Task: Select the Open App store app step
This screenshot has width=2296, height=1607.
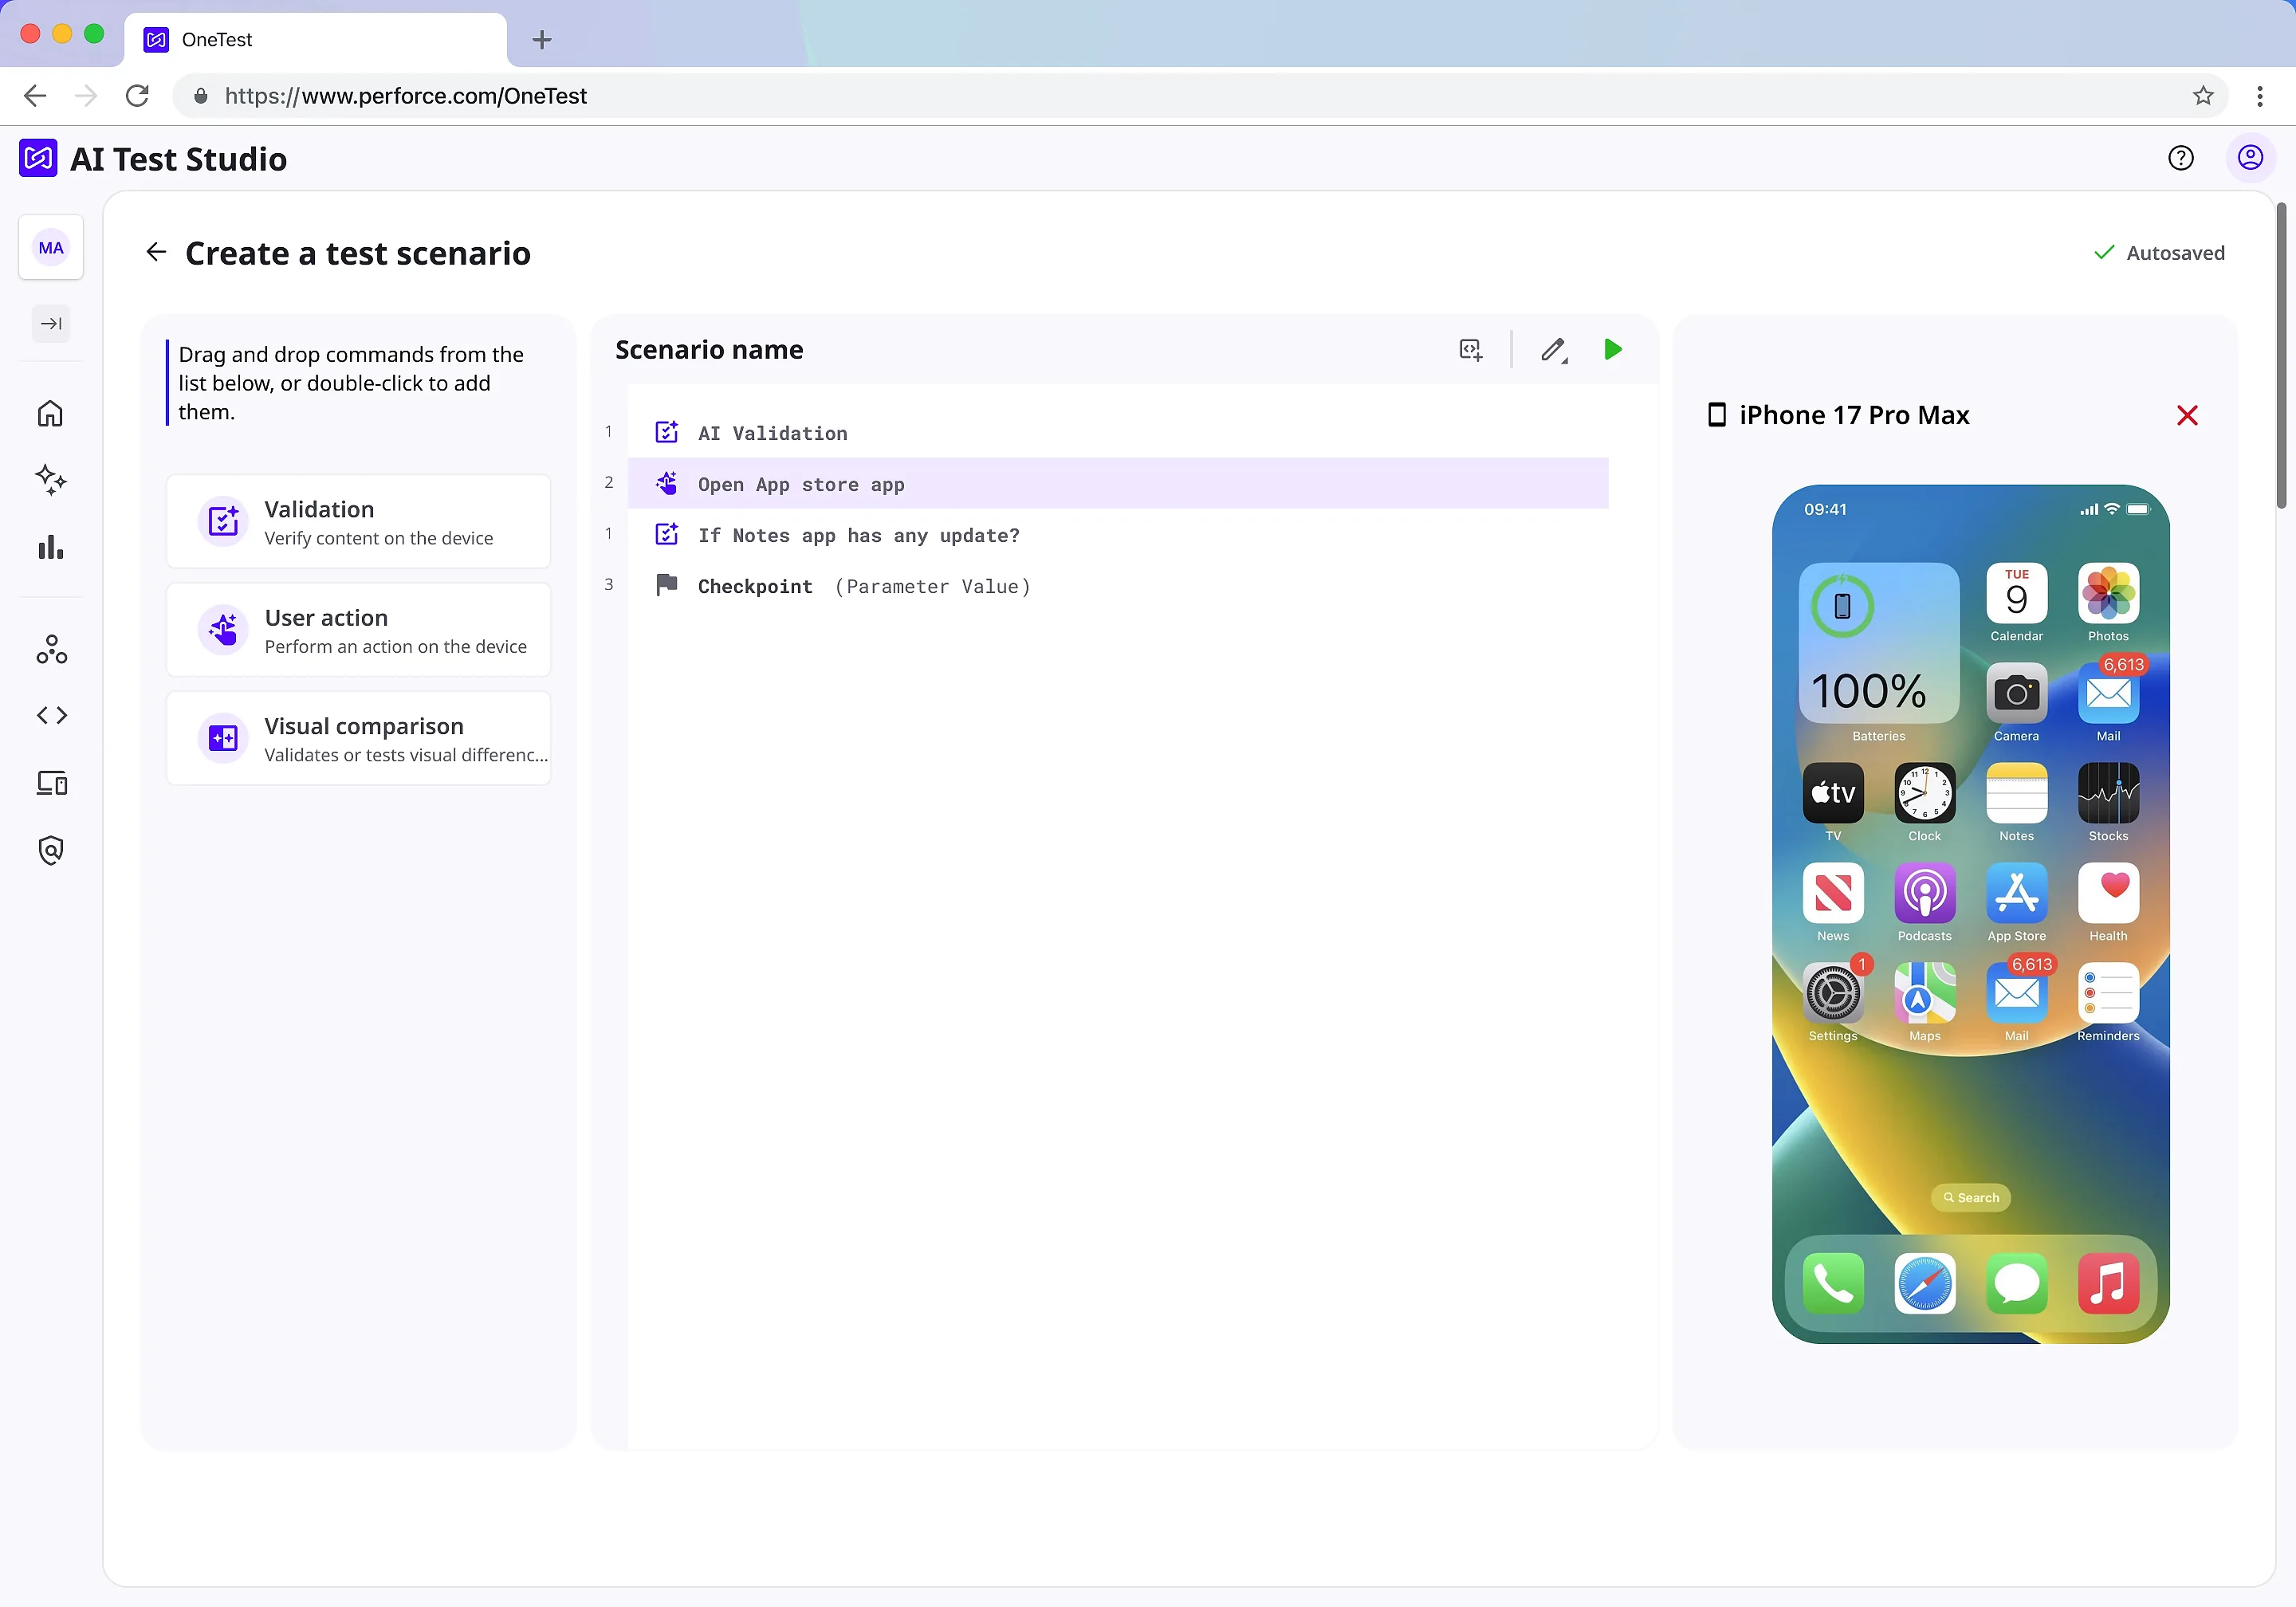Action: click(x=1118, y=484)
